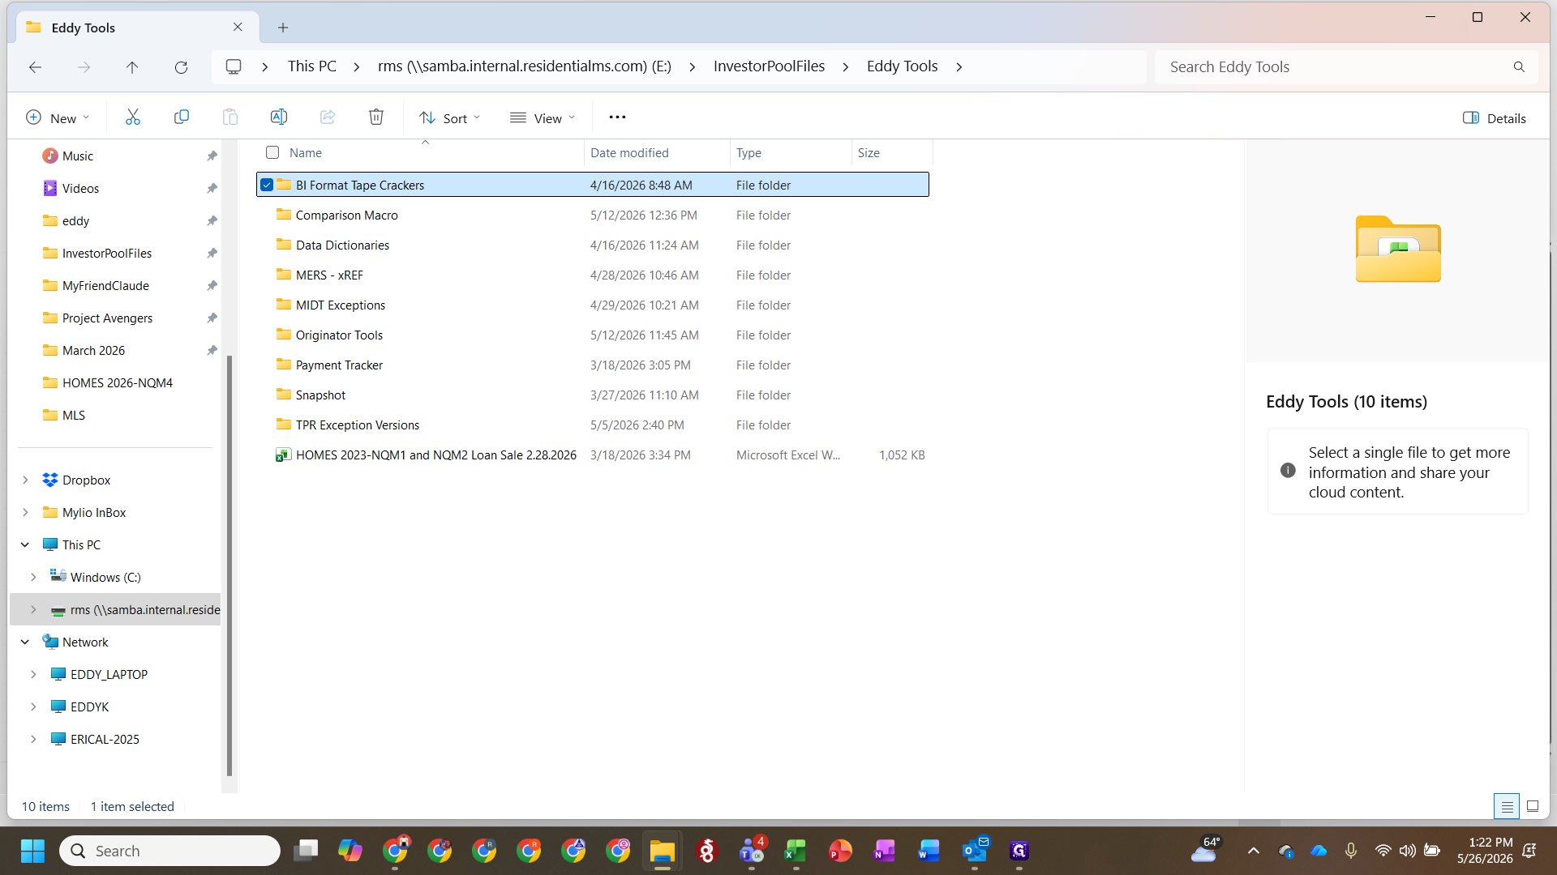Image resolution: width=1557 pixels, height=875 pixels.
Task: Open Project Avengers in quick access
Action: click(107, 318)
